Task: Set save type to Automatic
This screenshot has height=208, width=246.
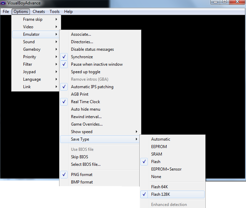Action: [161, 139]
